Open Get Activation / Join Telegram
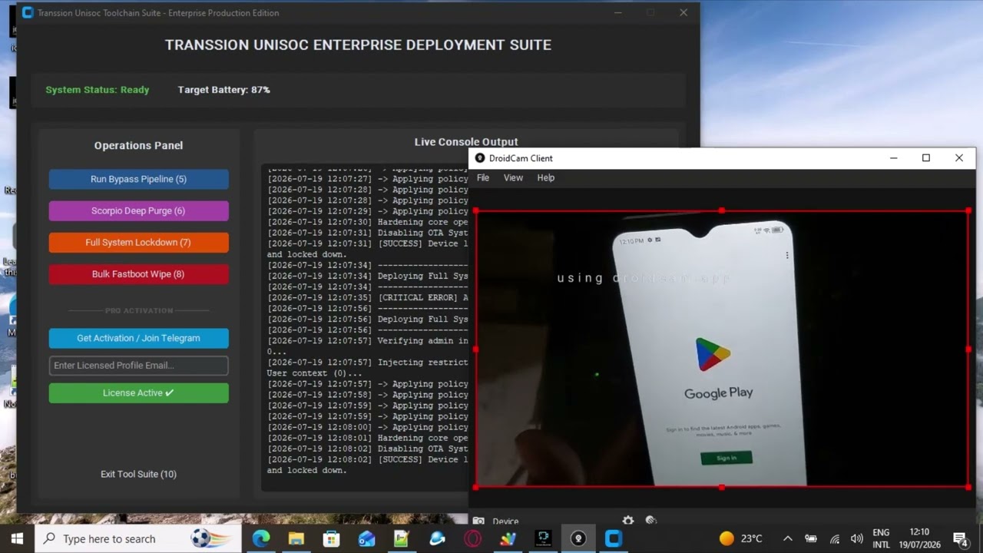Image resolution: width=983 pixels, height=553 pixels. tap(138, 338)
